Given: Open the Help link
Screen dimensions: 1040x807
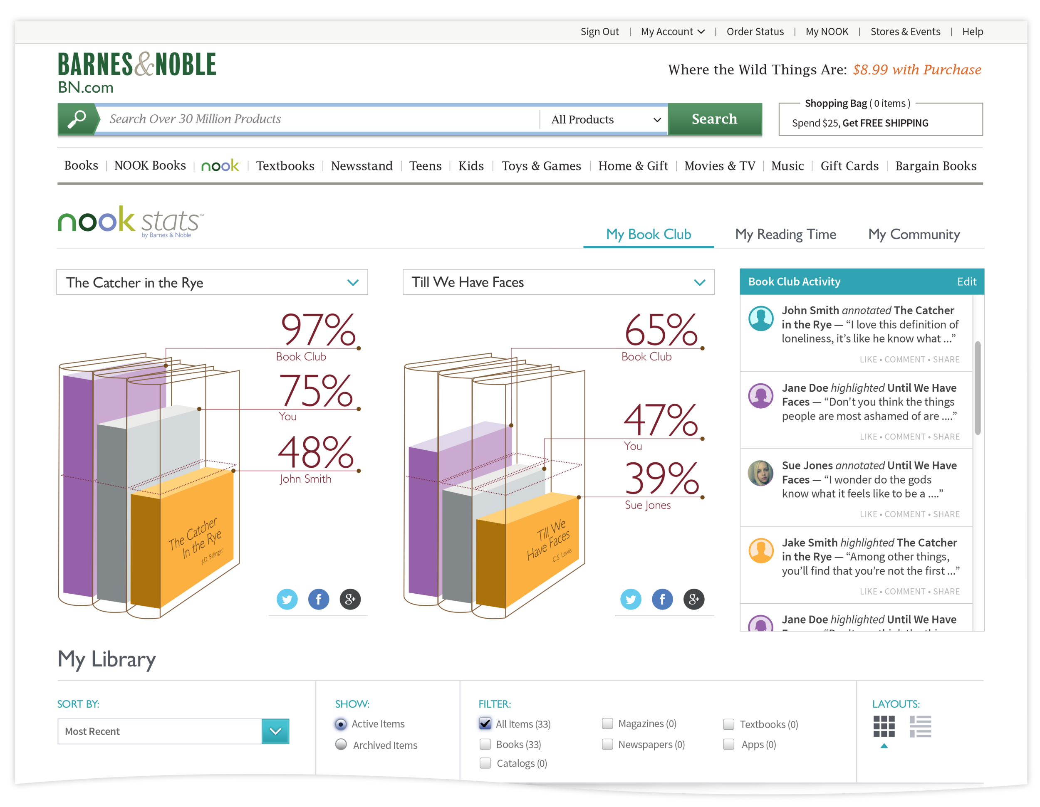Looking at the screenshot, I should point(972,32).
